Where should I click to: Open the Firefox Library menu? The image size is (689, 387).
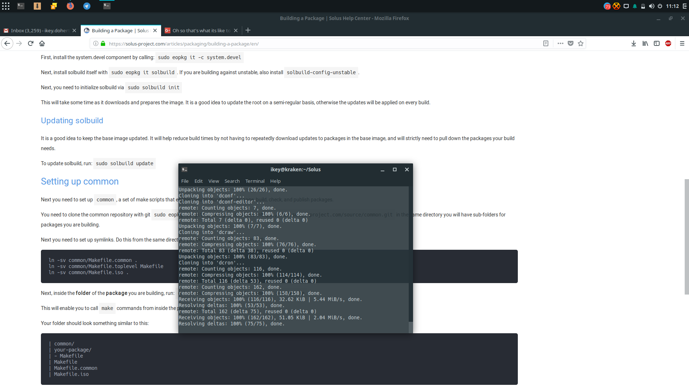(x=645, y=43)
